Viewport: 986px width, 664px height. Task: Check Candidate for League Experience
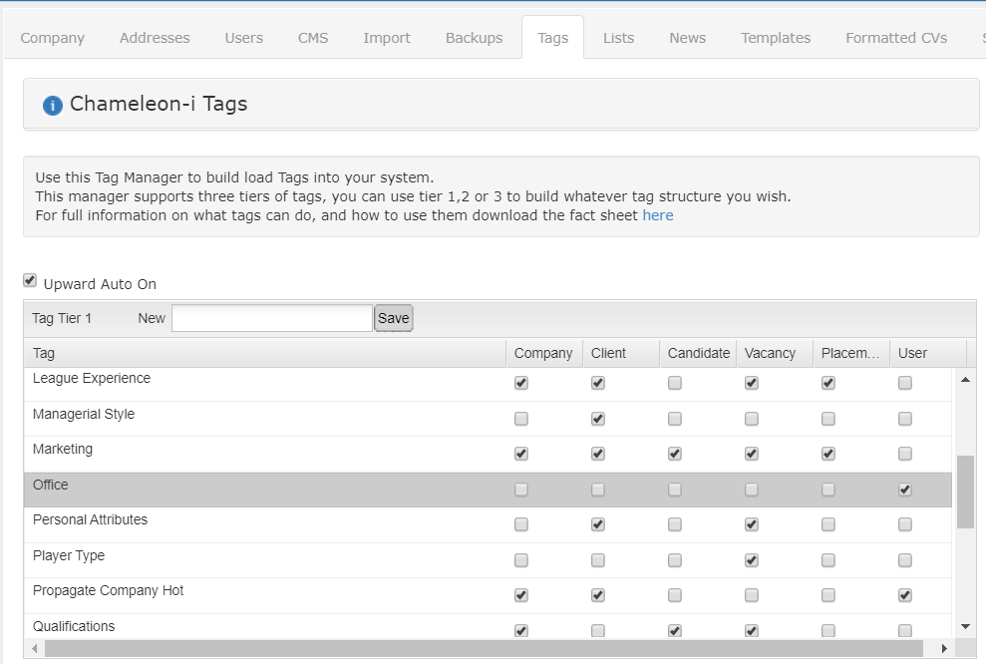point(675,383)
